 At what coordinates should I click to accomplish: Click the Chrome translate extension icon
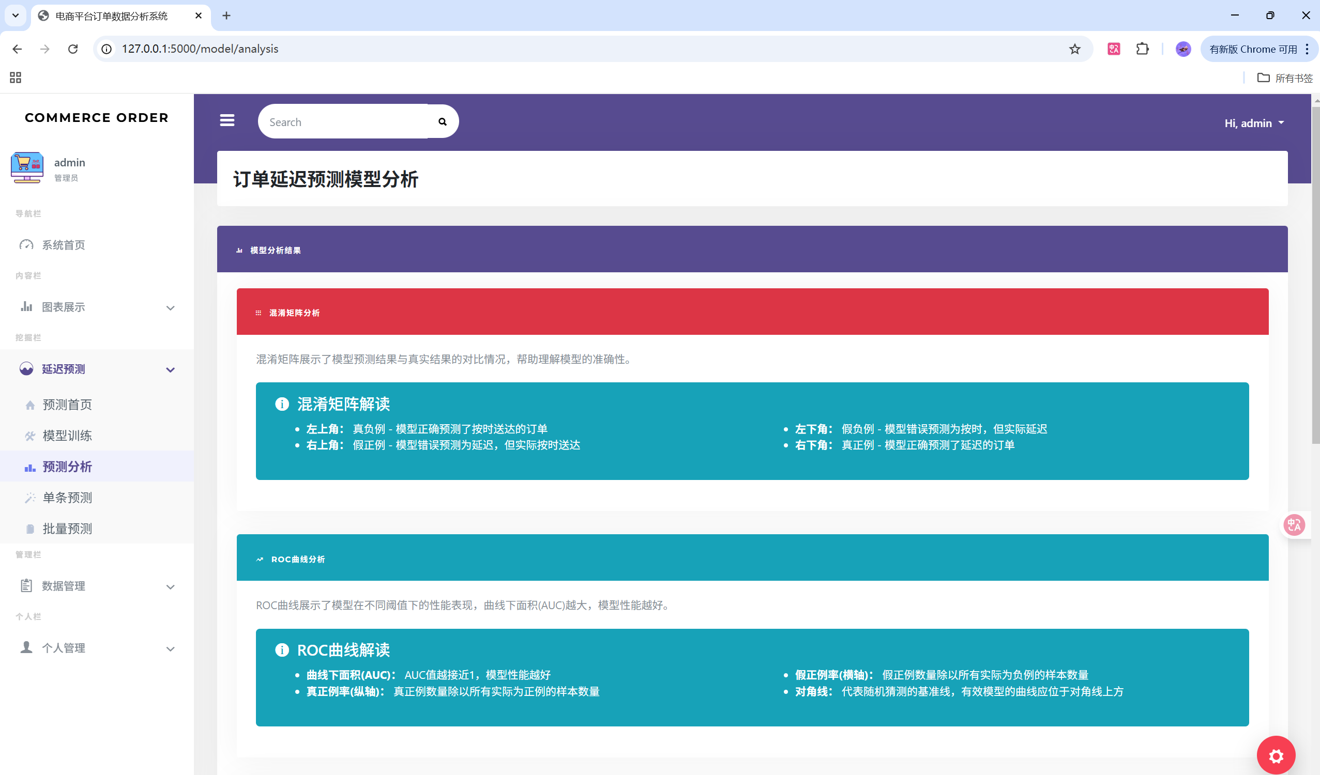tap(1114, 49)
